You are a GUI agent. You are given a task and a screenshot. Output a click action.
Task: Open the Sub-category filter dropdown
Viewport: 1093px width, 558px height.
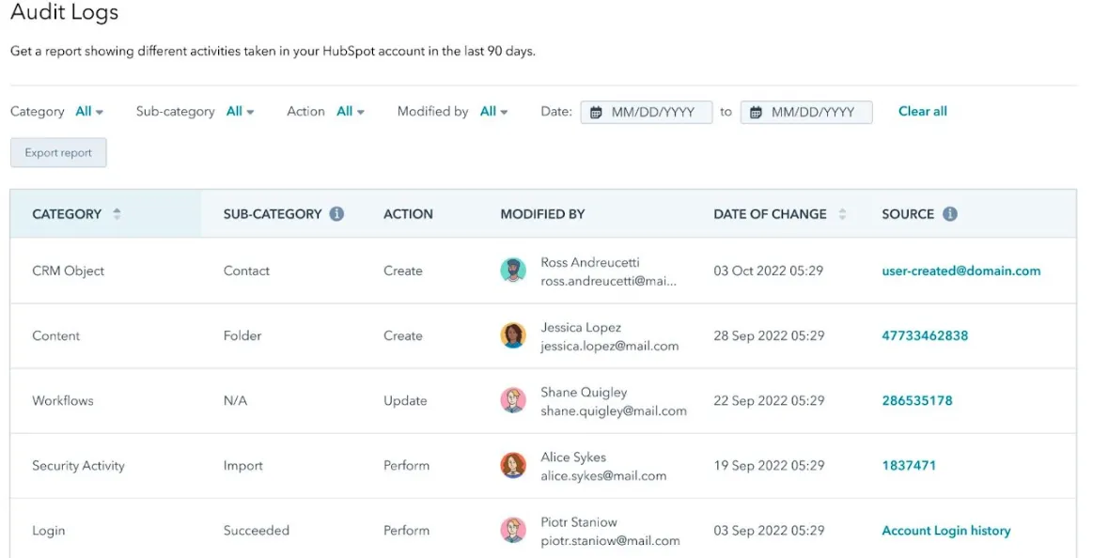click(x=241, y=112)
